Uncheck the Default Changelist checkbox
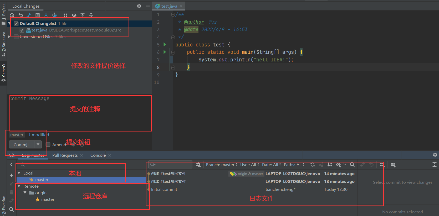Viewport: 439px width, 216px height. [x=16, y=24]
